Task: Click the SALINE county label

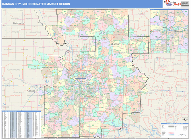Action: [133, 86]
